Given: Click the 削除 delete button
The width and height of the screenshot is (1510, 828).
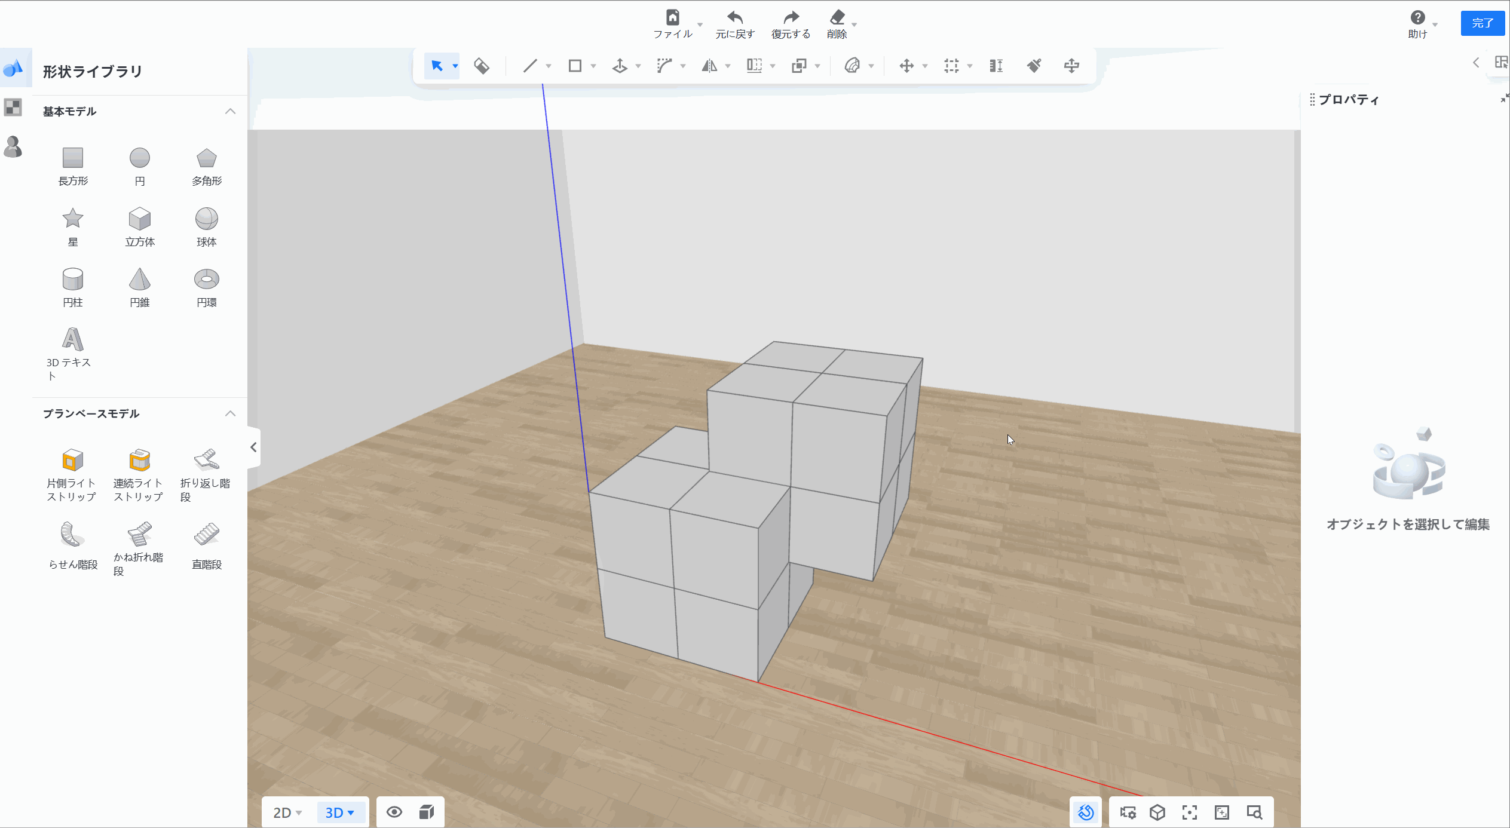Looking at the screenshot, I should pyautogui.click(x=837, y=24).
